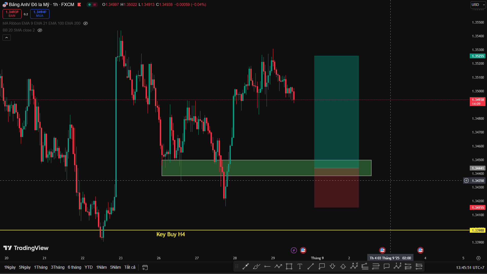
Task: Click the US flag event near date 29
Action: (x=303, y=250)
